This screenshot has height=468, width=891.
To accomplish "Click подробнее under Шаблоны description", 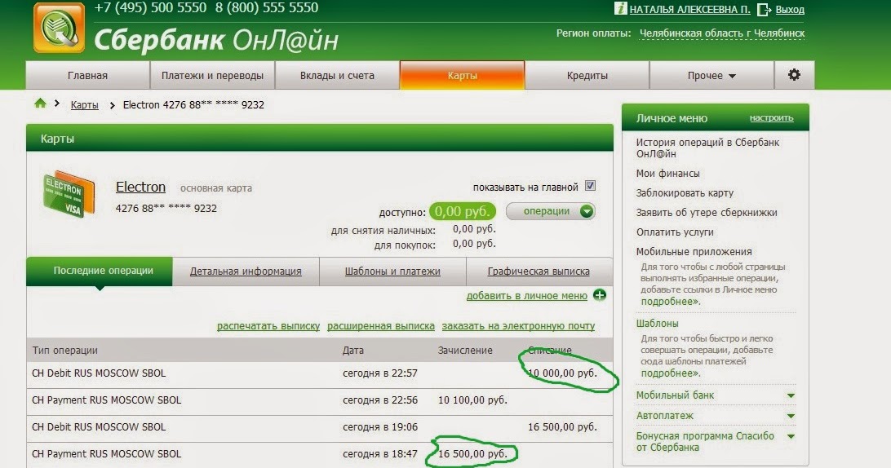I will point(671,373).
